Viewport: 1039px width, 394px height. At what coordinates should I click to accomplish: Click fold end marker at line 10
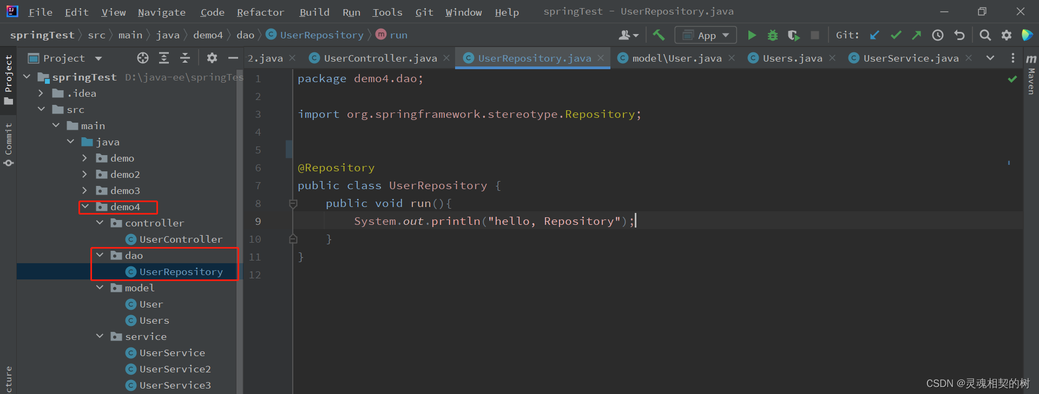point(293,239)
